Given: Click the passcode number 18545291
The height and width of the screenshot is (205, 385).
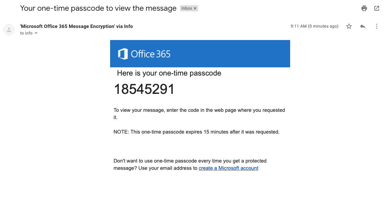Looking at the screenshot, I should [144, 89].
